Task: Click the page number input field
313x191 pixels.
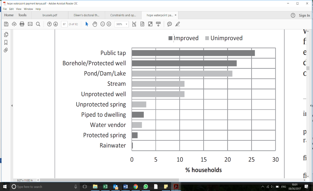Action: (64, 24)
